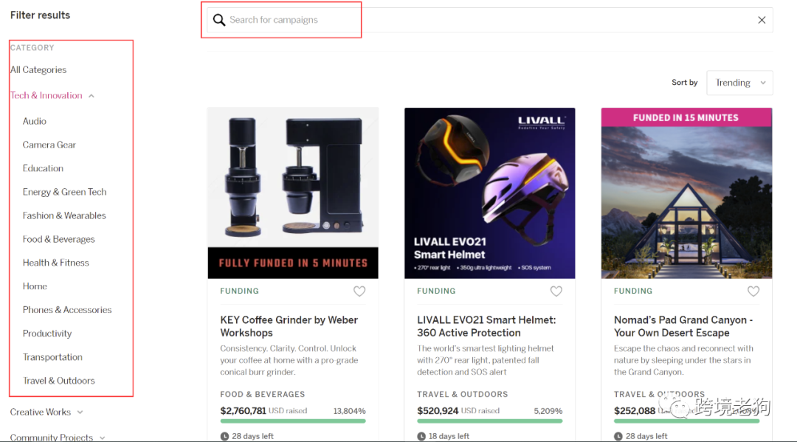This screenshot has height=442, width=797.
Task: Select All Categories filter
Action: (38, 69)
